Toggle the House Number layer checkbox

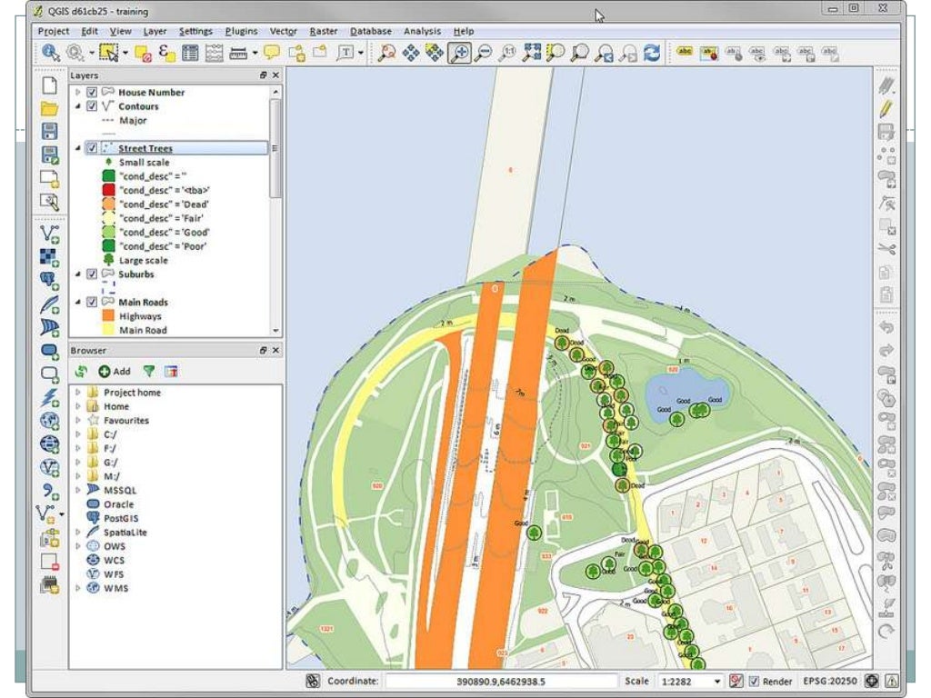[x=92, y=93]
